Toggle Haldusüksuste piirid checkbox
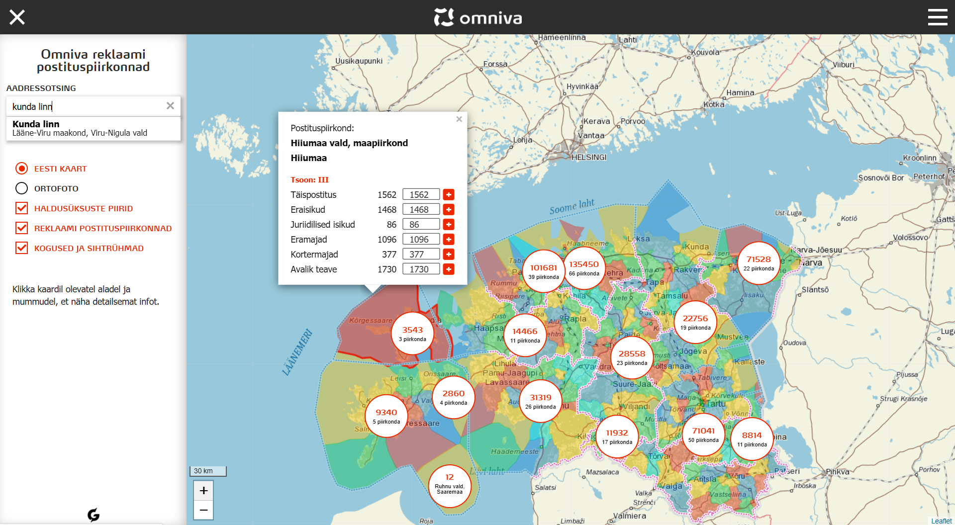The image size is (955, 525). click(21, 208)
